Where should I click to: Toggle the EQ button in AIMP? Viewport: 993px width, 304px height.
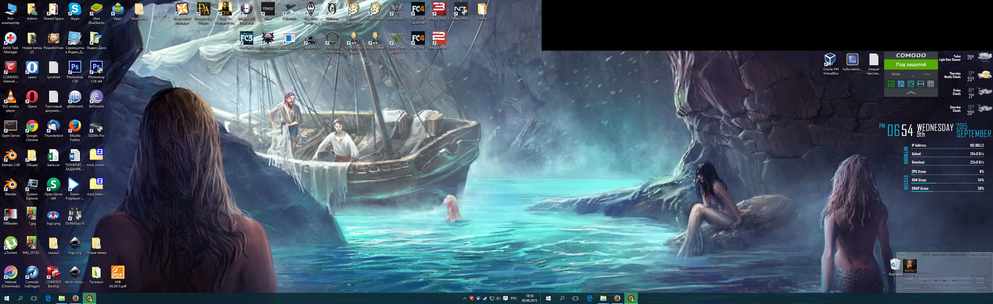pyautogui.click(x=980, y=281)
